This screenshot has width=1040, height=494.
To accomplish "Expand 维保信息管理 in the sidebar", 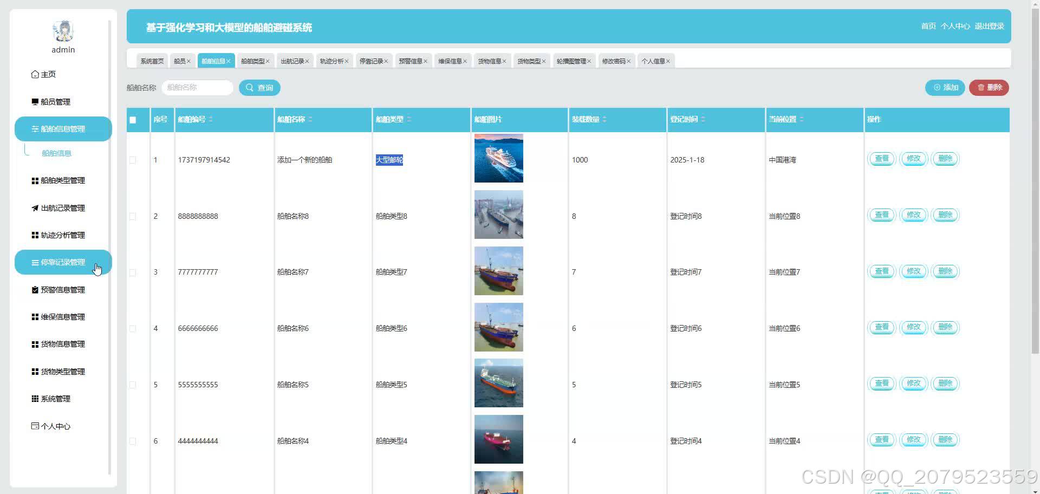I will click(x=58, y=317).
